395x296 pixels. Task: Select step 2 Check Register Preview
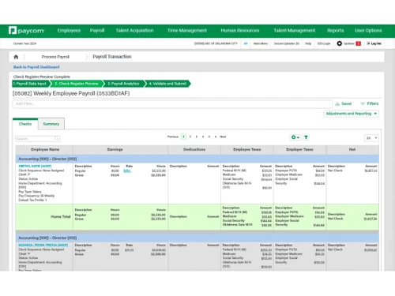coord(77,84)
